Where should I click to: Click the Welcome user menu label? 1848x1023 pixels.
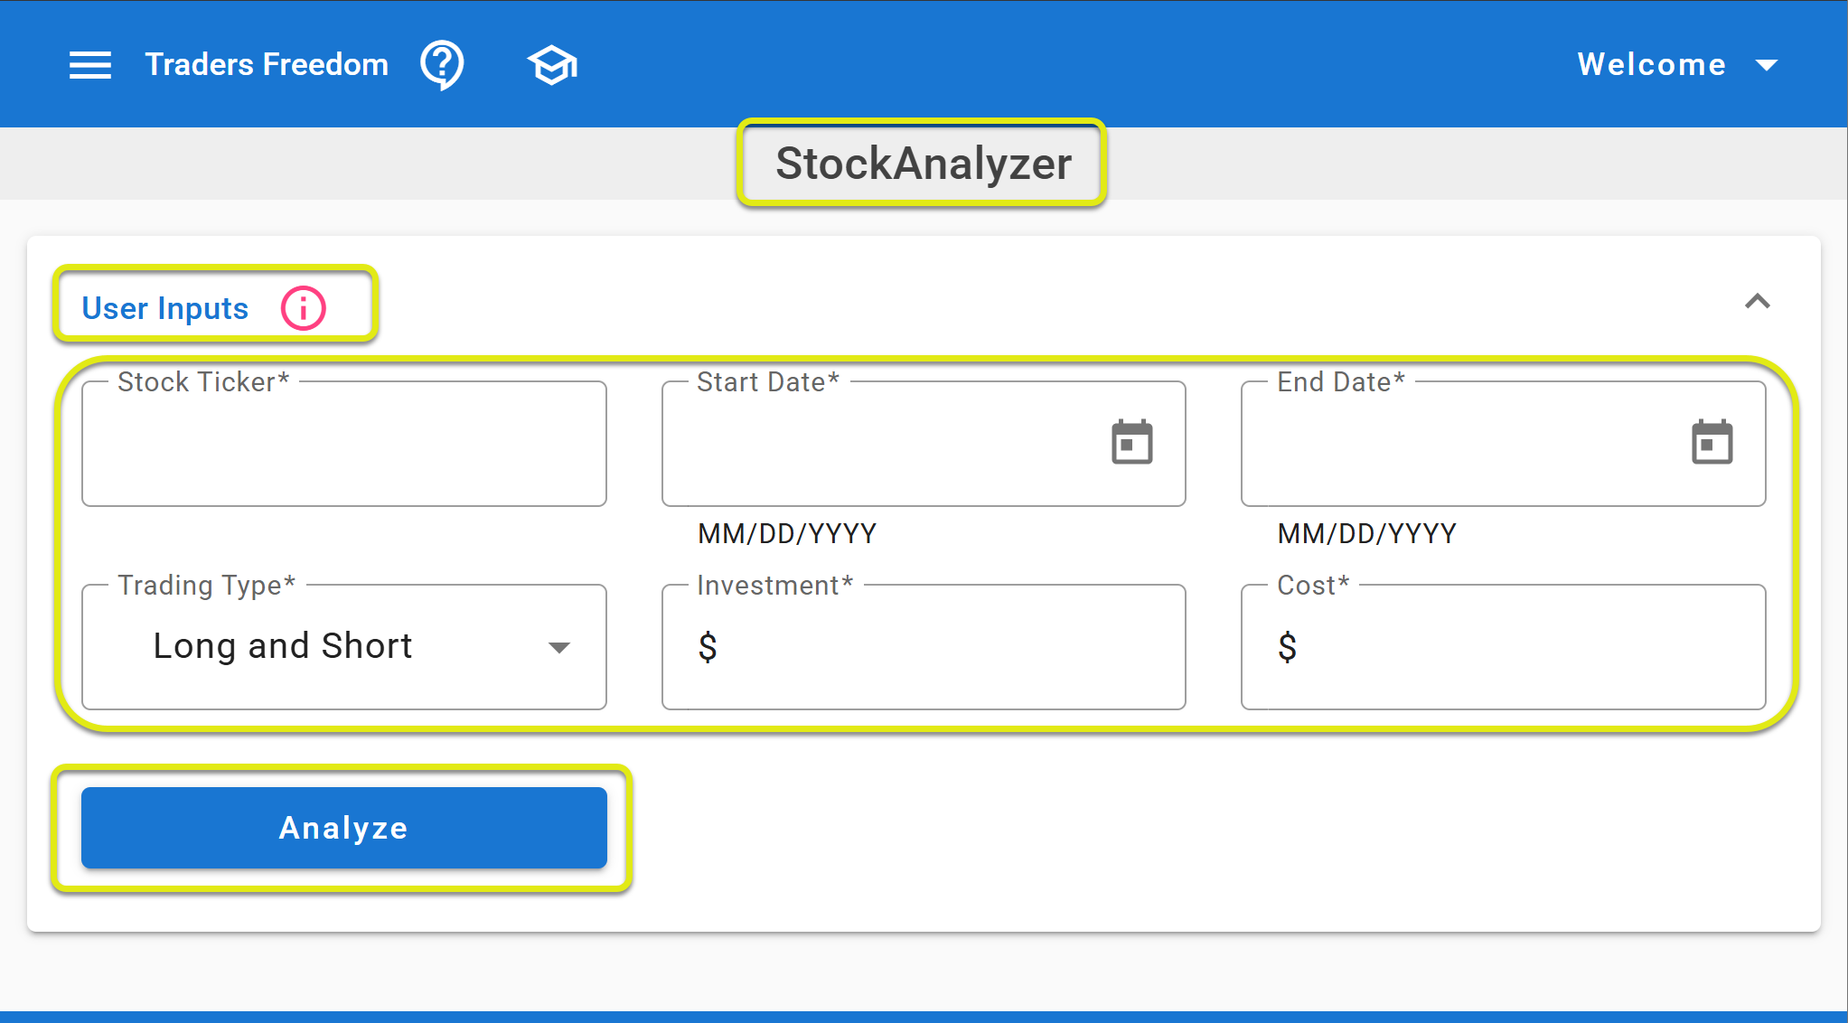point(1651,65)
